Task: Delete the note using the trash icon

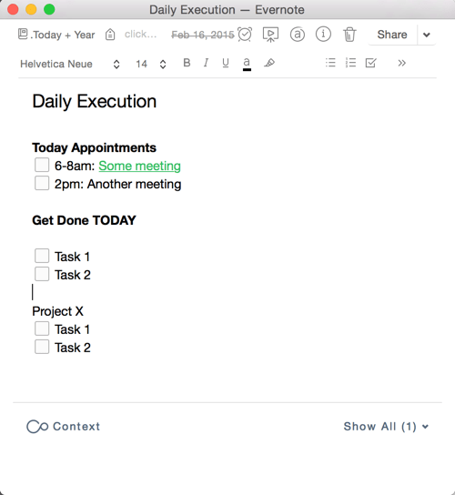Action: [x=349, y=35]
